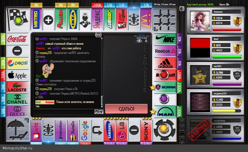This screenshot has width=248, height=152.
Task: Open Bud player red-black avatar
Action: pyautogui.click(x=200, y=48)
